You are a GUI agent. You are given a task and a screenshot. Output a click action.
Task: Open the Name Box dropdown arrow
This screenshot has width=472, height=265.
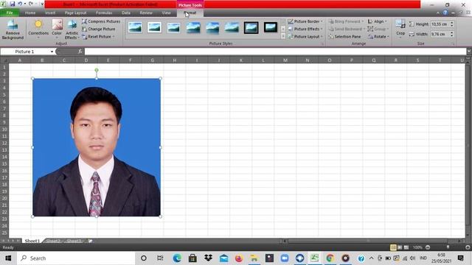52,52
